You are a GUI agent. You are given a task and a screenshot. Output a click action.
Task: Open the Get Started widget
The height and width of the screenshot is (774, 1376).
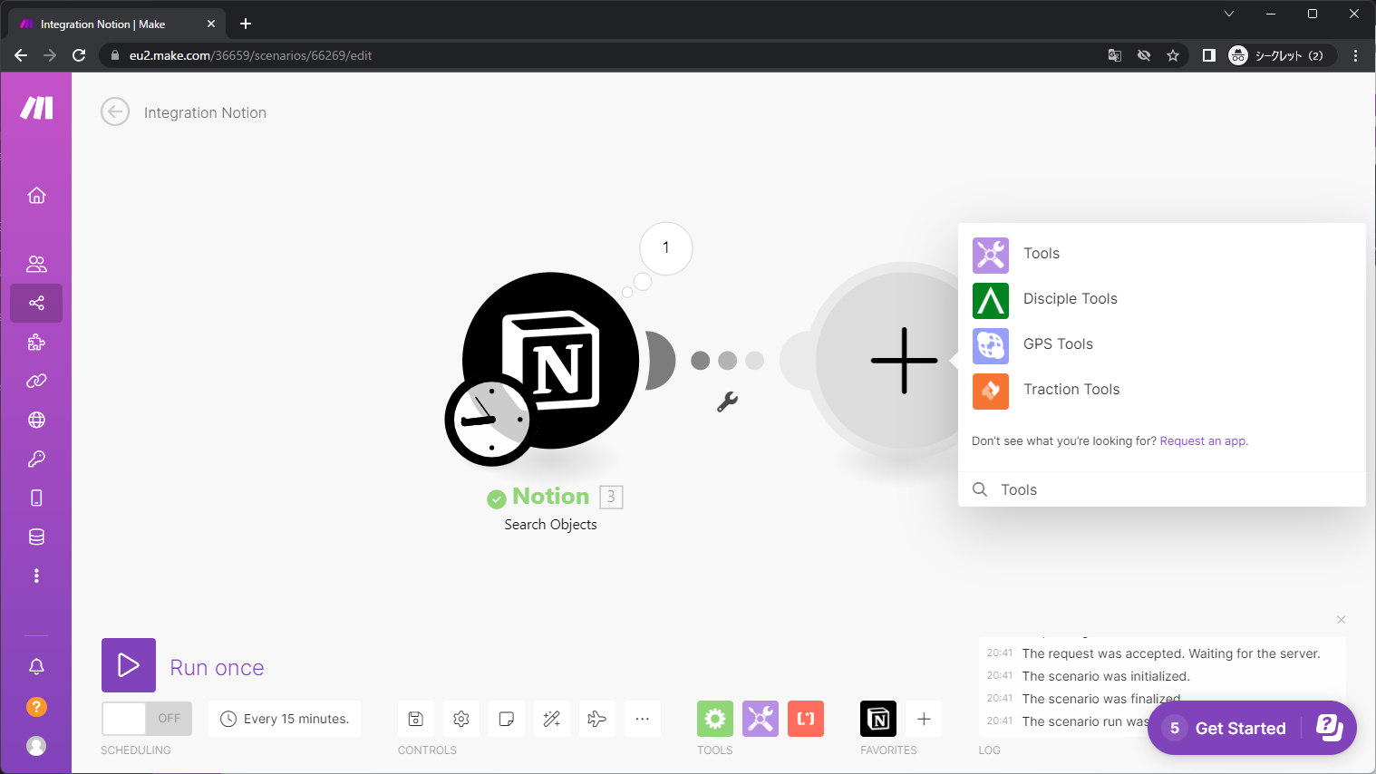[x=1252, y=728]
